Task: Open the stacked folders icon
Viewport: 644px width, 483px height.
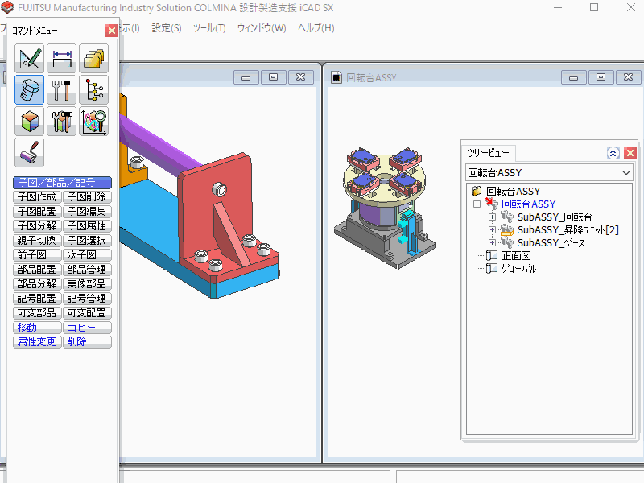Action: 94,59
